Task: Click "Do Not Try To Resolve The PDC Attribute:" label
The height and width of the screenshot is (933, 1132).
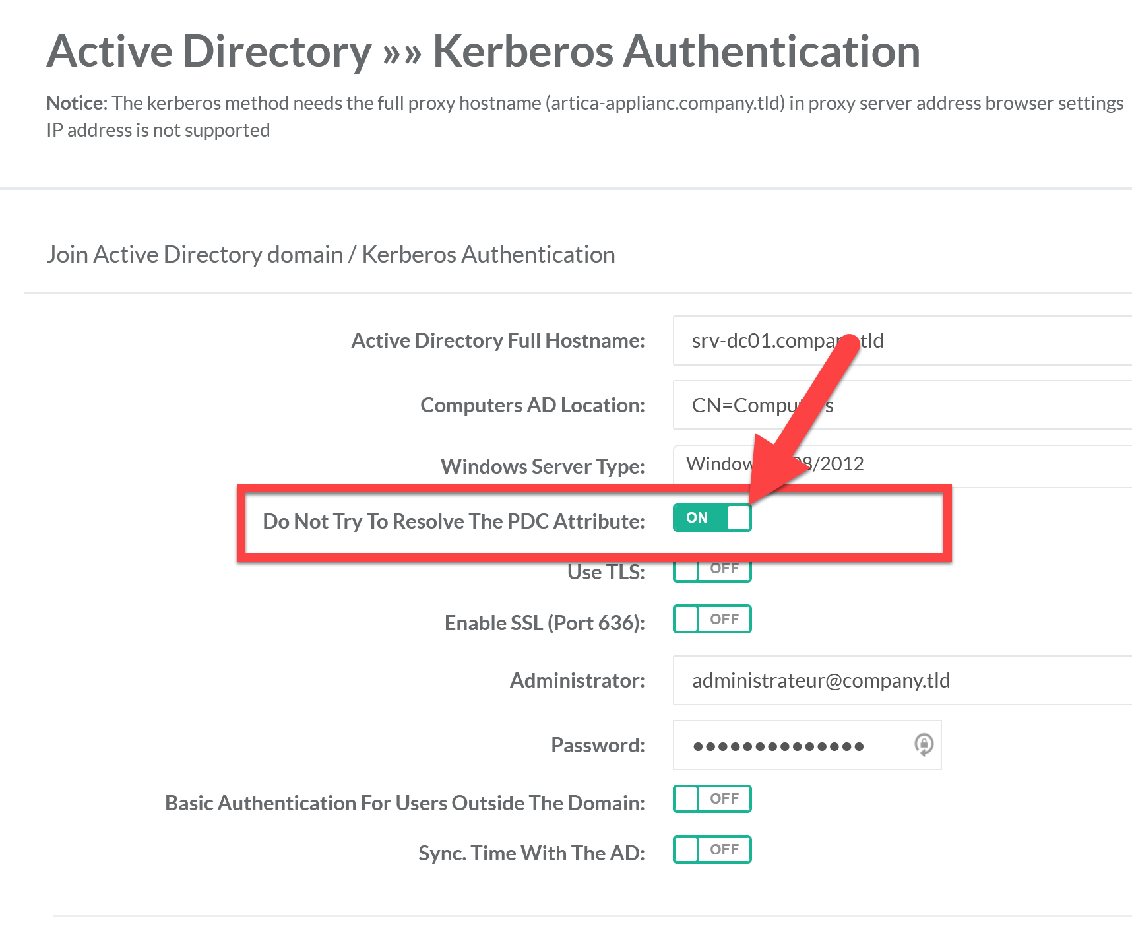Action: (453, 521)
